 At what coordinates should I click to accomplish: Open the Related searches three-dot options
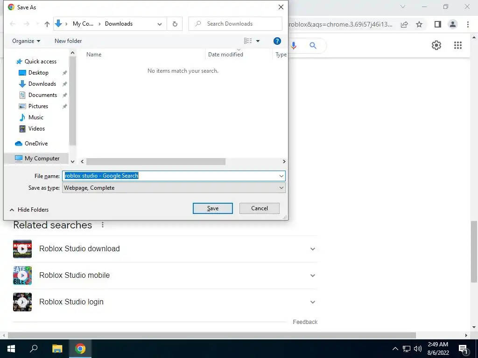103,225
